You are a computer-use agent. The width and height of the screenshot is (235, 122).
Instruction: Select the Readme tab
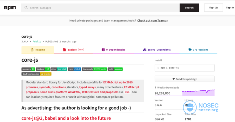tap(38, 50)
